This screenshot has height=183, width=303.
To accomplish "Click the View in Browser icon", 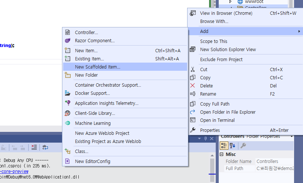I will [193, 13].
